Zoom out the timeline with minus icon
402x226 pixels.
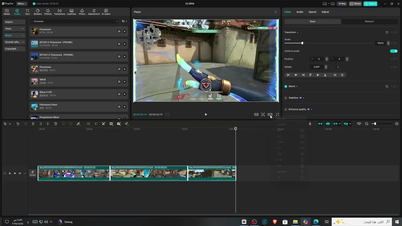(367, 124)
